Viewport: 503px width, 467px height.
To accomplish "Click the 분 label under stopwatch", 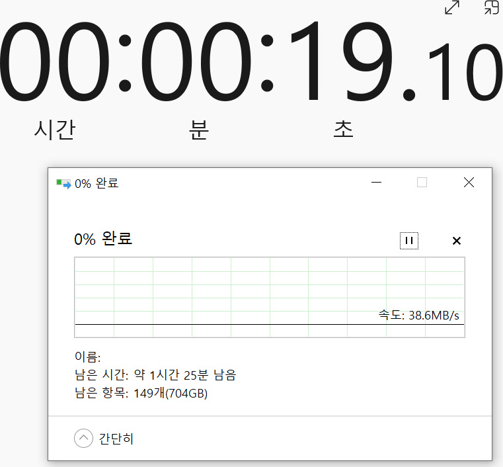I will tap(198, 130).
